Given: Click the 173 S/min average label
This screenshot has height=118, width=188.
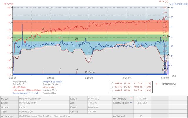Looking at the screenshot, I should click(90, 72).
